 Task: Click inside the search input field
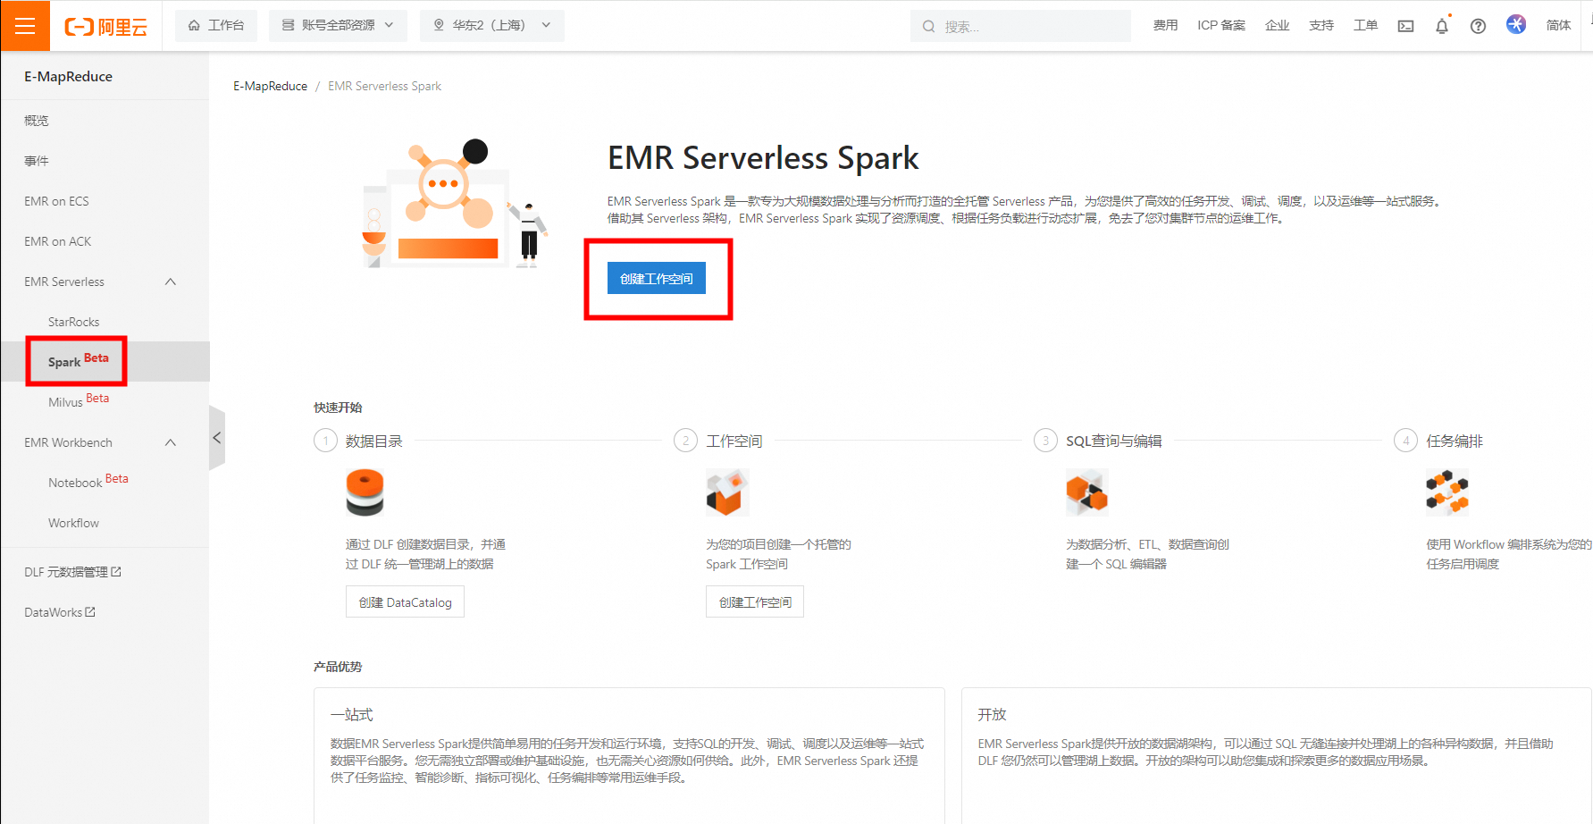[x=1019, y=25]
